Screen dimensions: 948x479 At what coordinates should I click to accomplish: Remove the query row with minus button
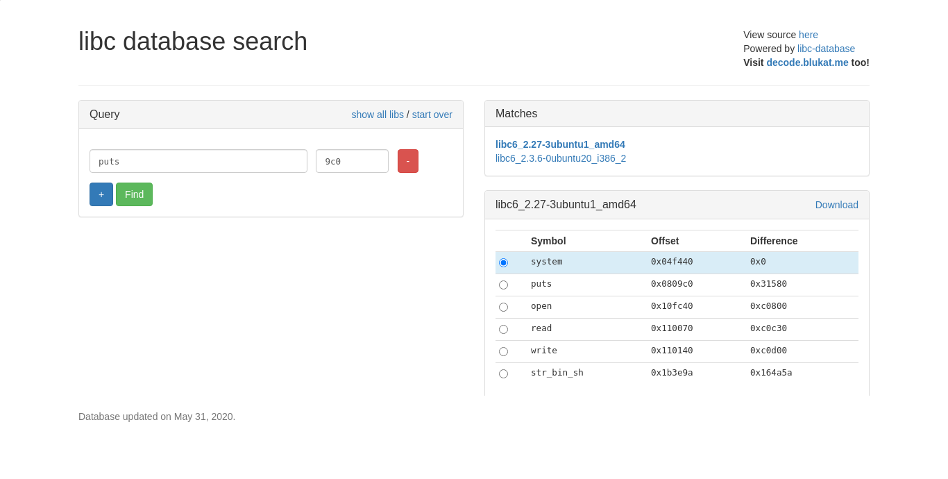(x=407, y=161)
